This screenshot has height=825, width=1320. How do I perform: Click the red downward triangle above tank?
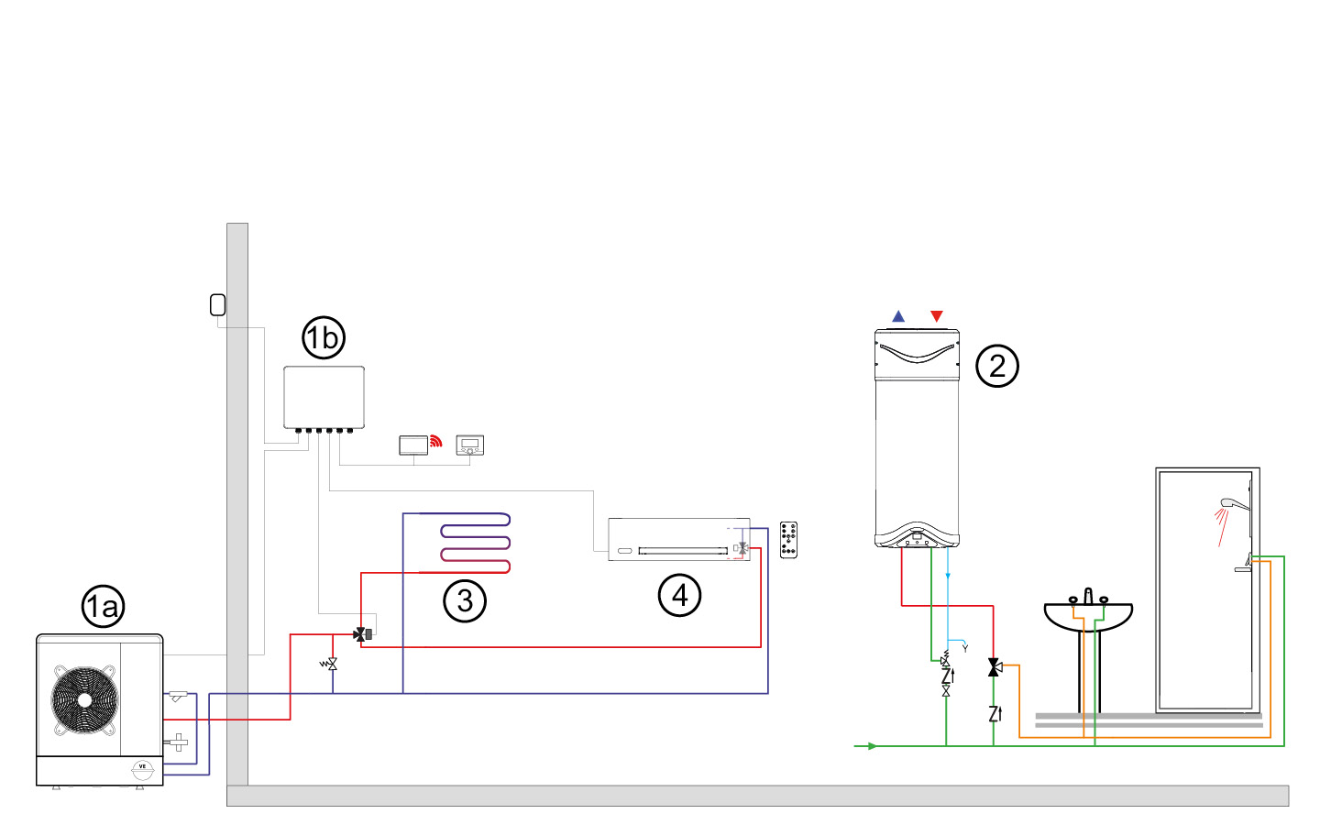click(936, 316)
